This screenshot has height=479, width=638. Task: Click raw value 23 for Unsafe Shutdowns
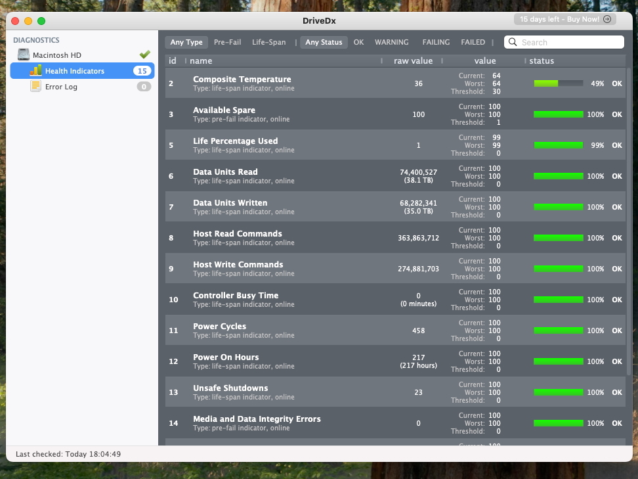coord(418,393)
